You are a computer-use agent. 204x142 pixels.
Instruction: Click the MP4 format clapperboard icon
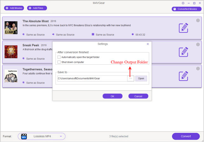(24, 136)
